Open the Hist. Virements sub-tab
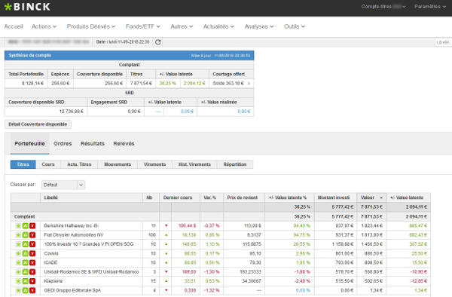The width and height of the screenshot is (452, 297). coord(194,164)
